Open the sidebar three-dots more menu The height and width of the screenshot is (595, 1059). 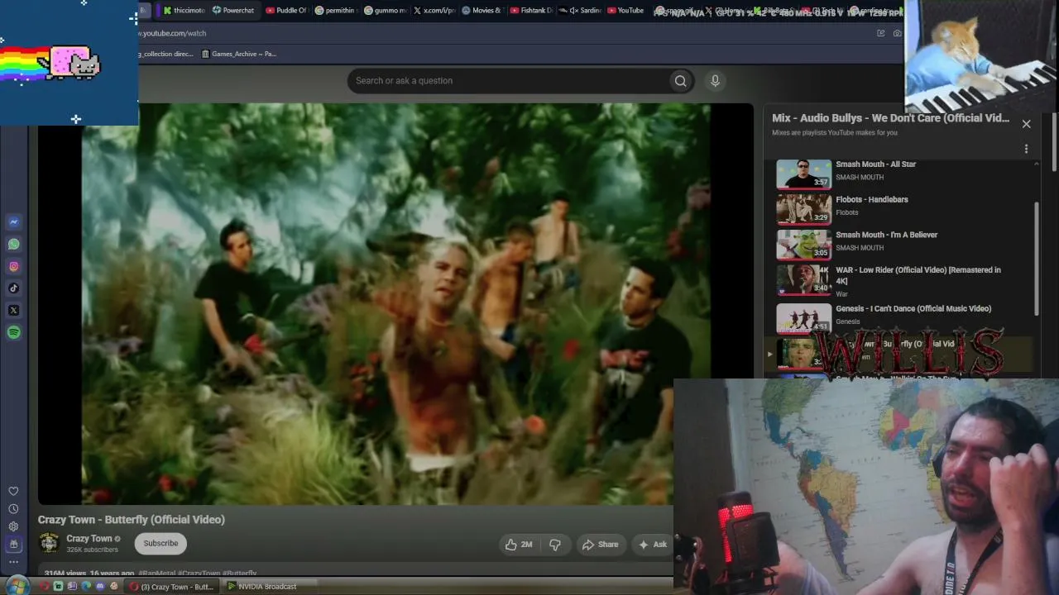click(13, 562)
